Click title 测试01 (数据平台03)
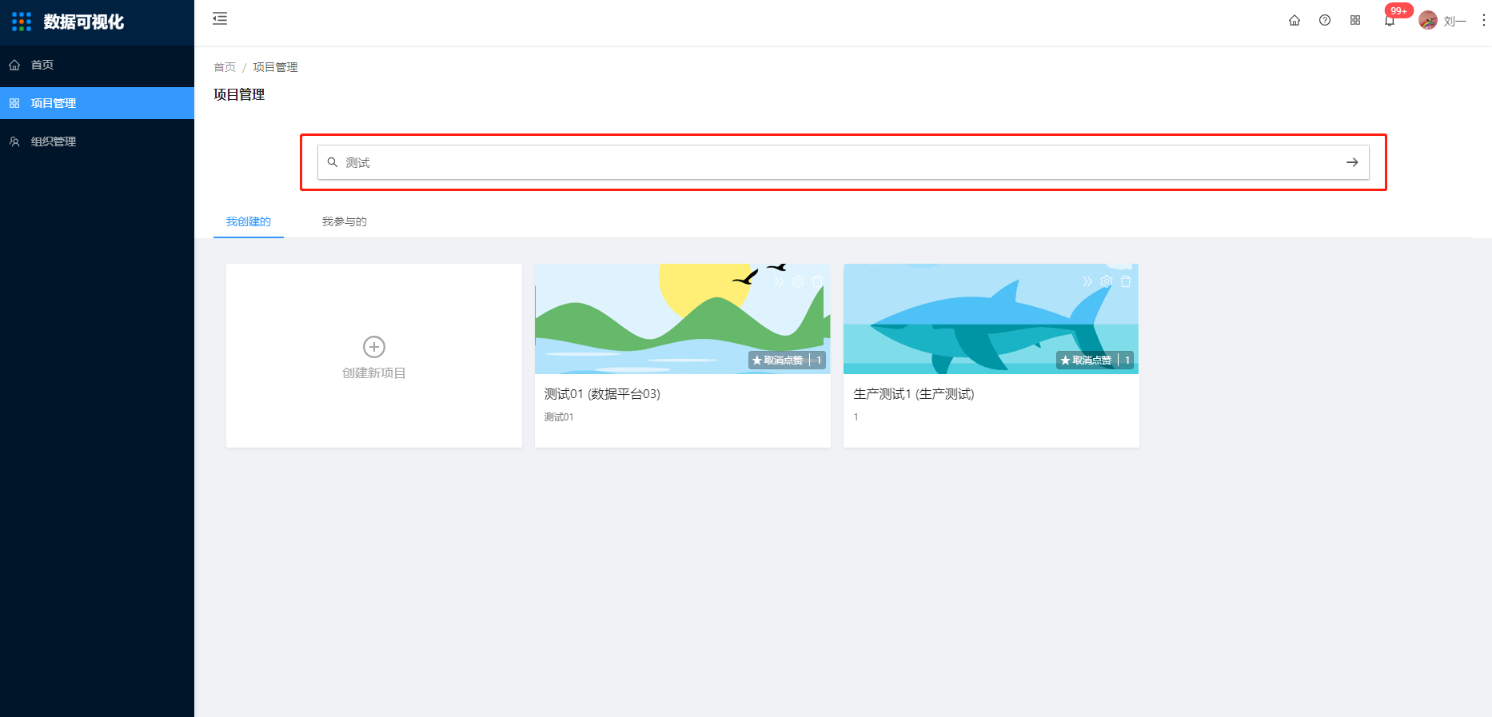This screenshot has height=717, width=1492. coord(602,394)
